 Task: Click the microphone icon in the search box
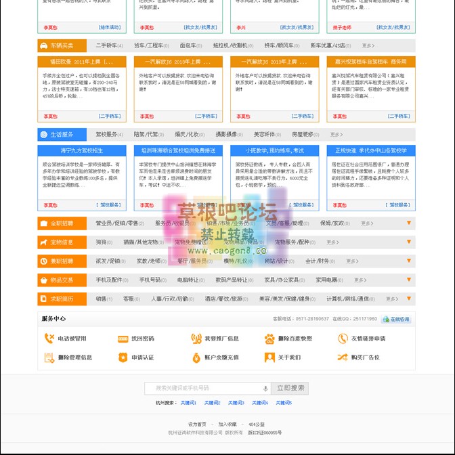point(265,389)
